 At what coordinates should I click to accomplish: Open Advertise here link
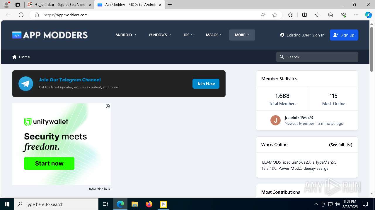coord(100,189)
